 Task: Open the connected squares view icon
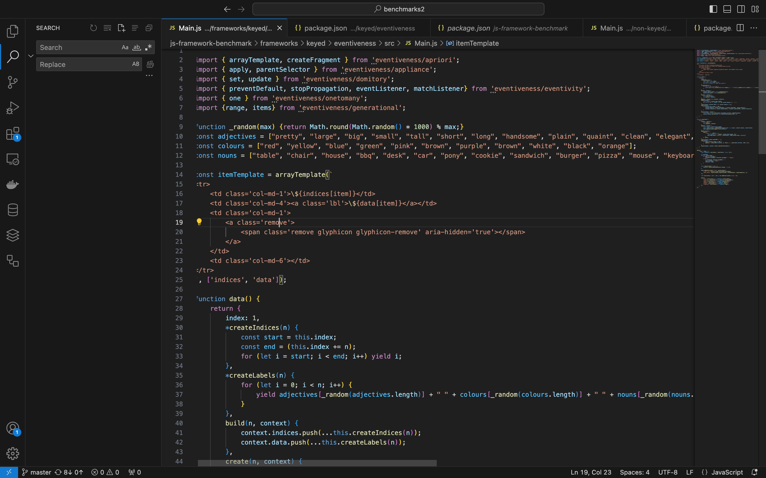click(x=13, y=261)
